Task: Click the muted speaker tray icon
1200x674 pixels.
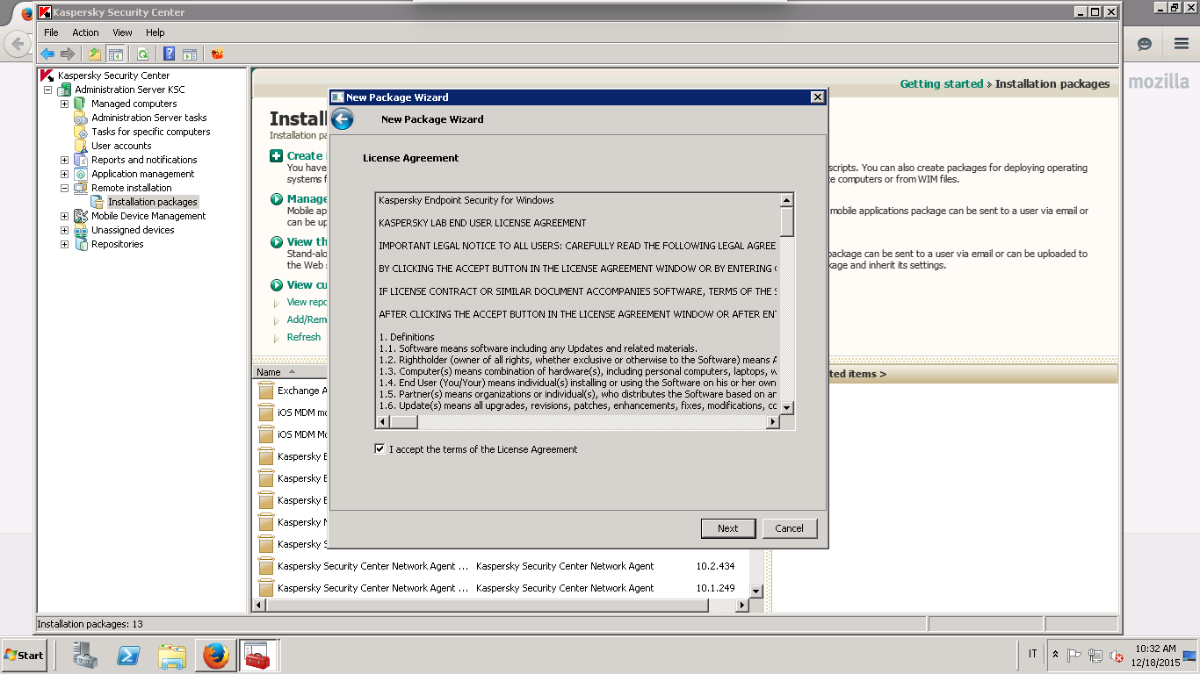Action: tap(1117, 656)
